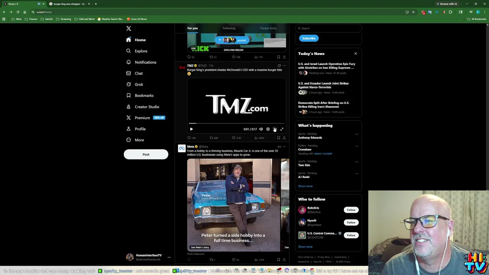Open Notifications from the sidebar

click(141, 62)
